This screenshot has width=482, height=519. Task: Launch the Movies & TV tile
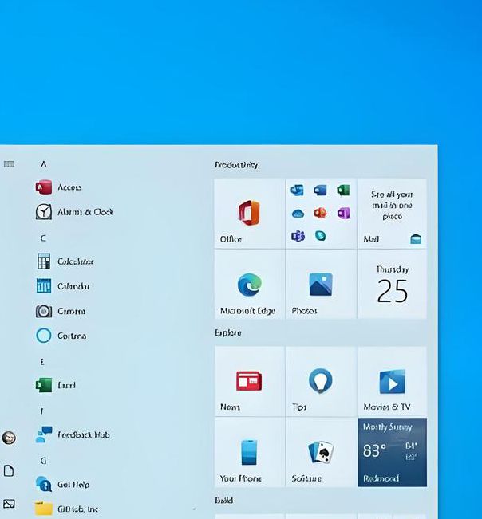[392, 381]
